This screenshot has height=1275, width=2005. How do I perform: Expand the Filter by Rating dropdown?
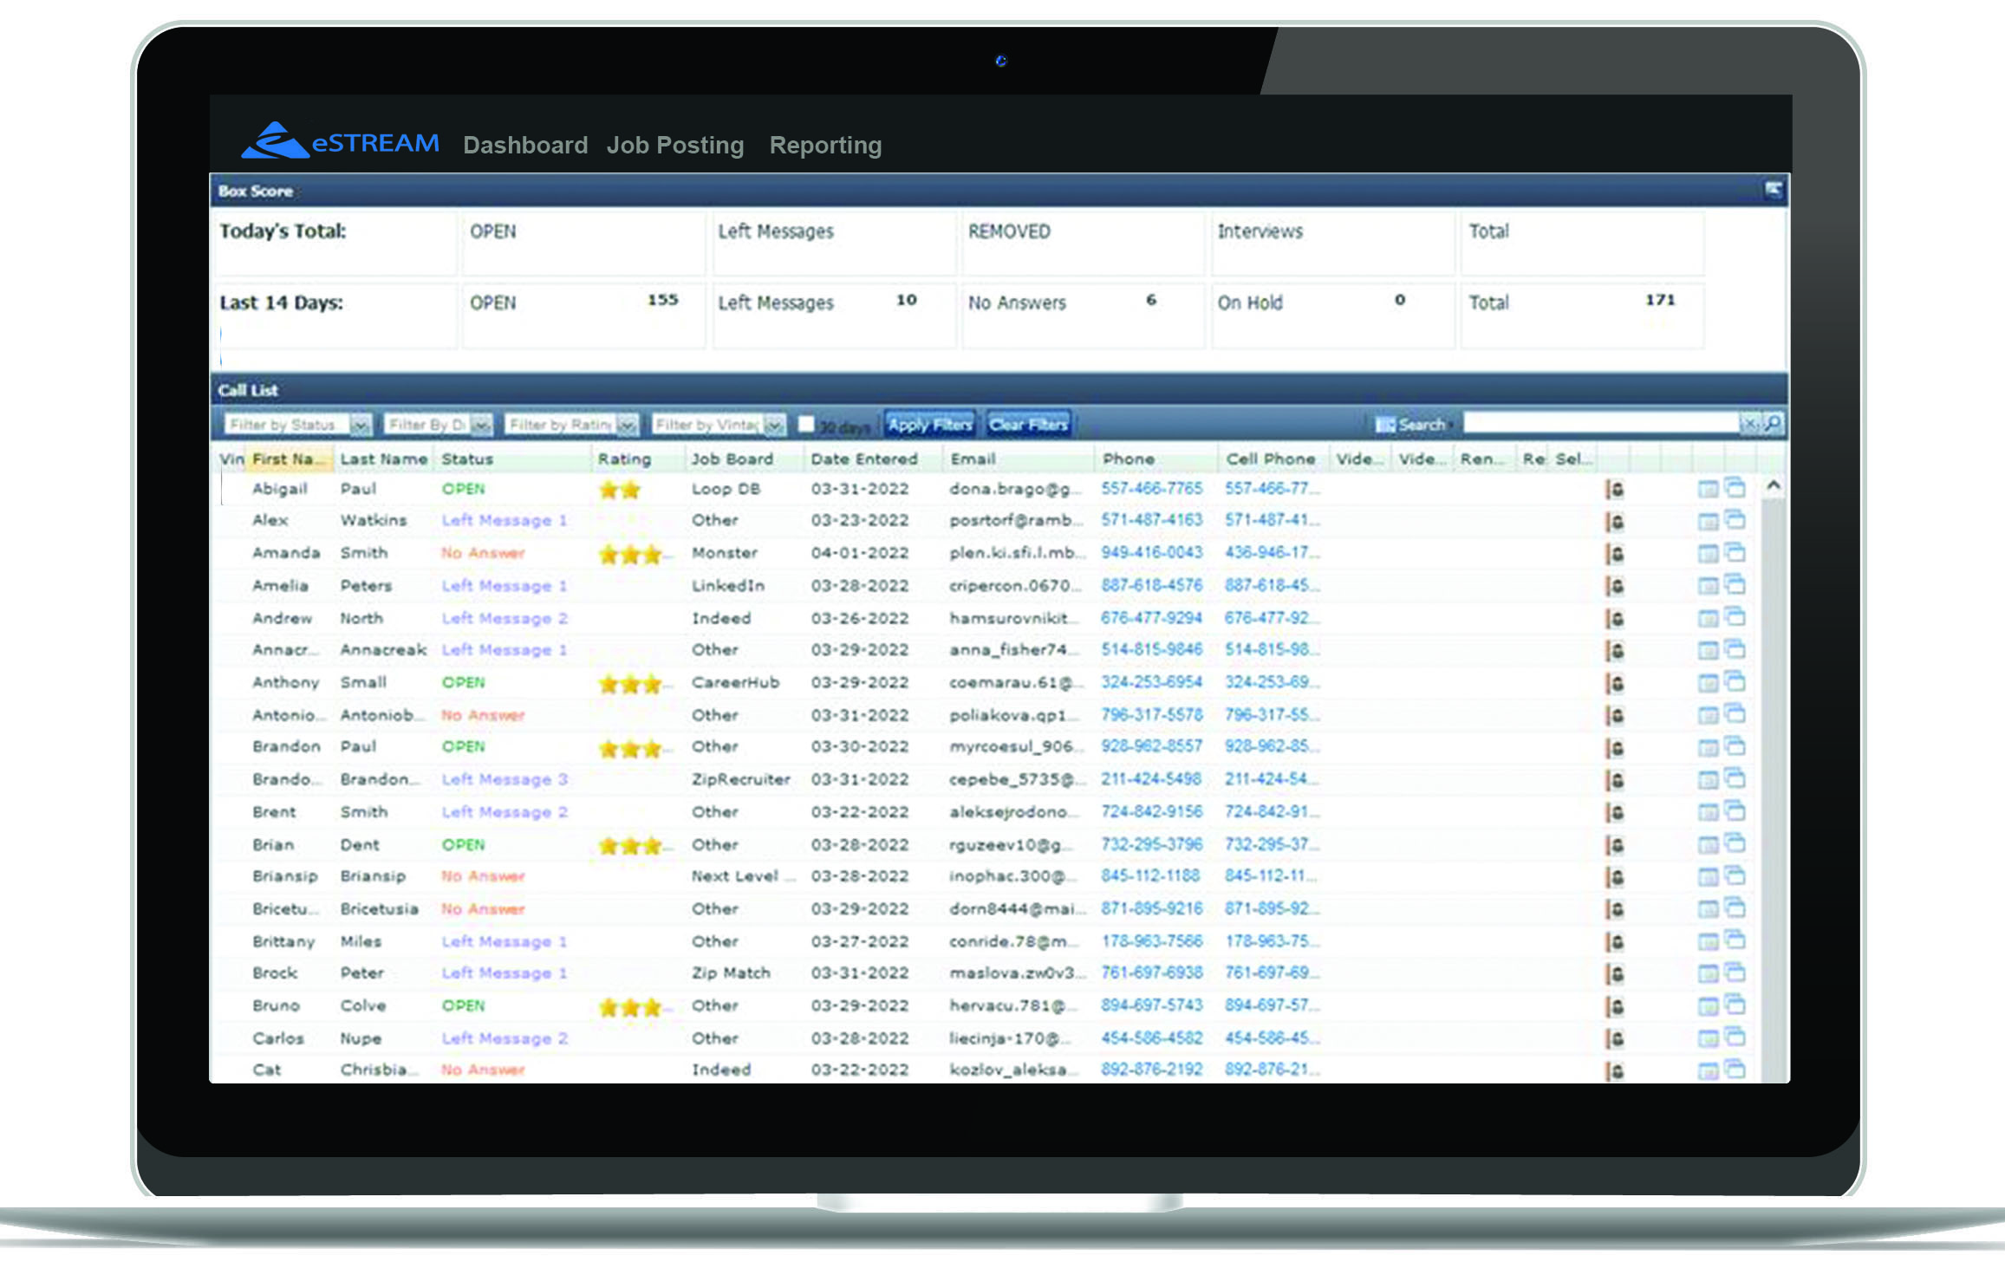click(628, 425)
